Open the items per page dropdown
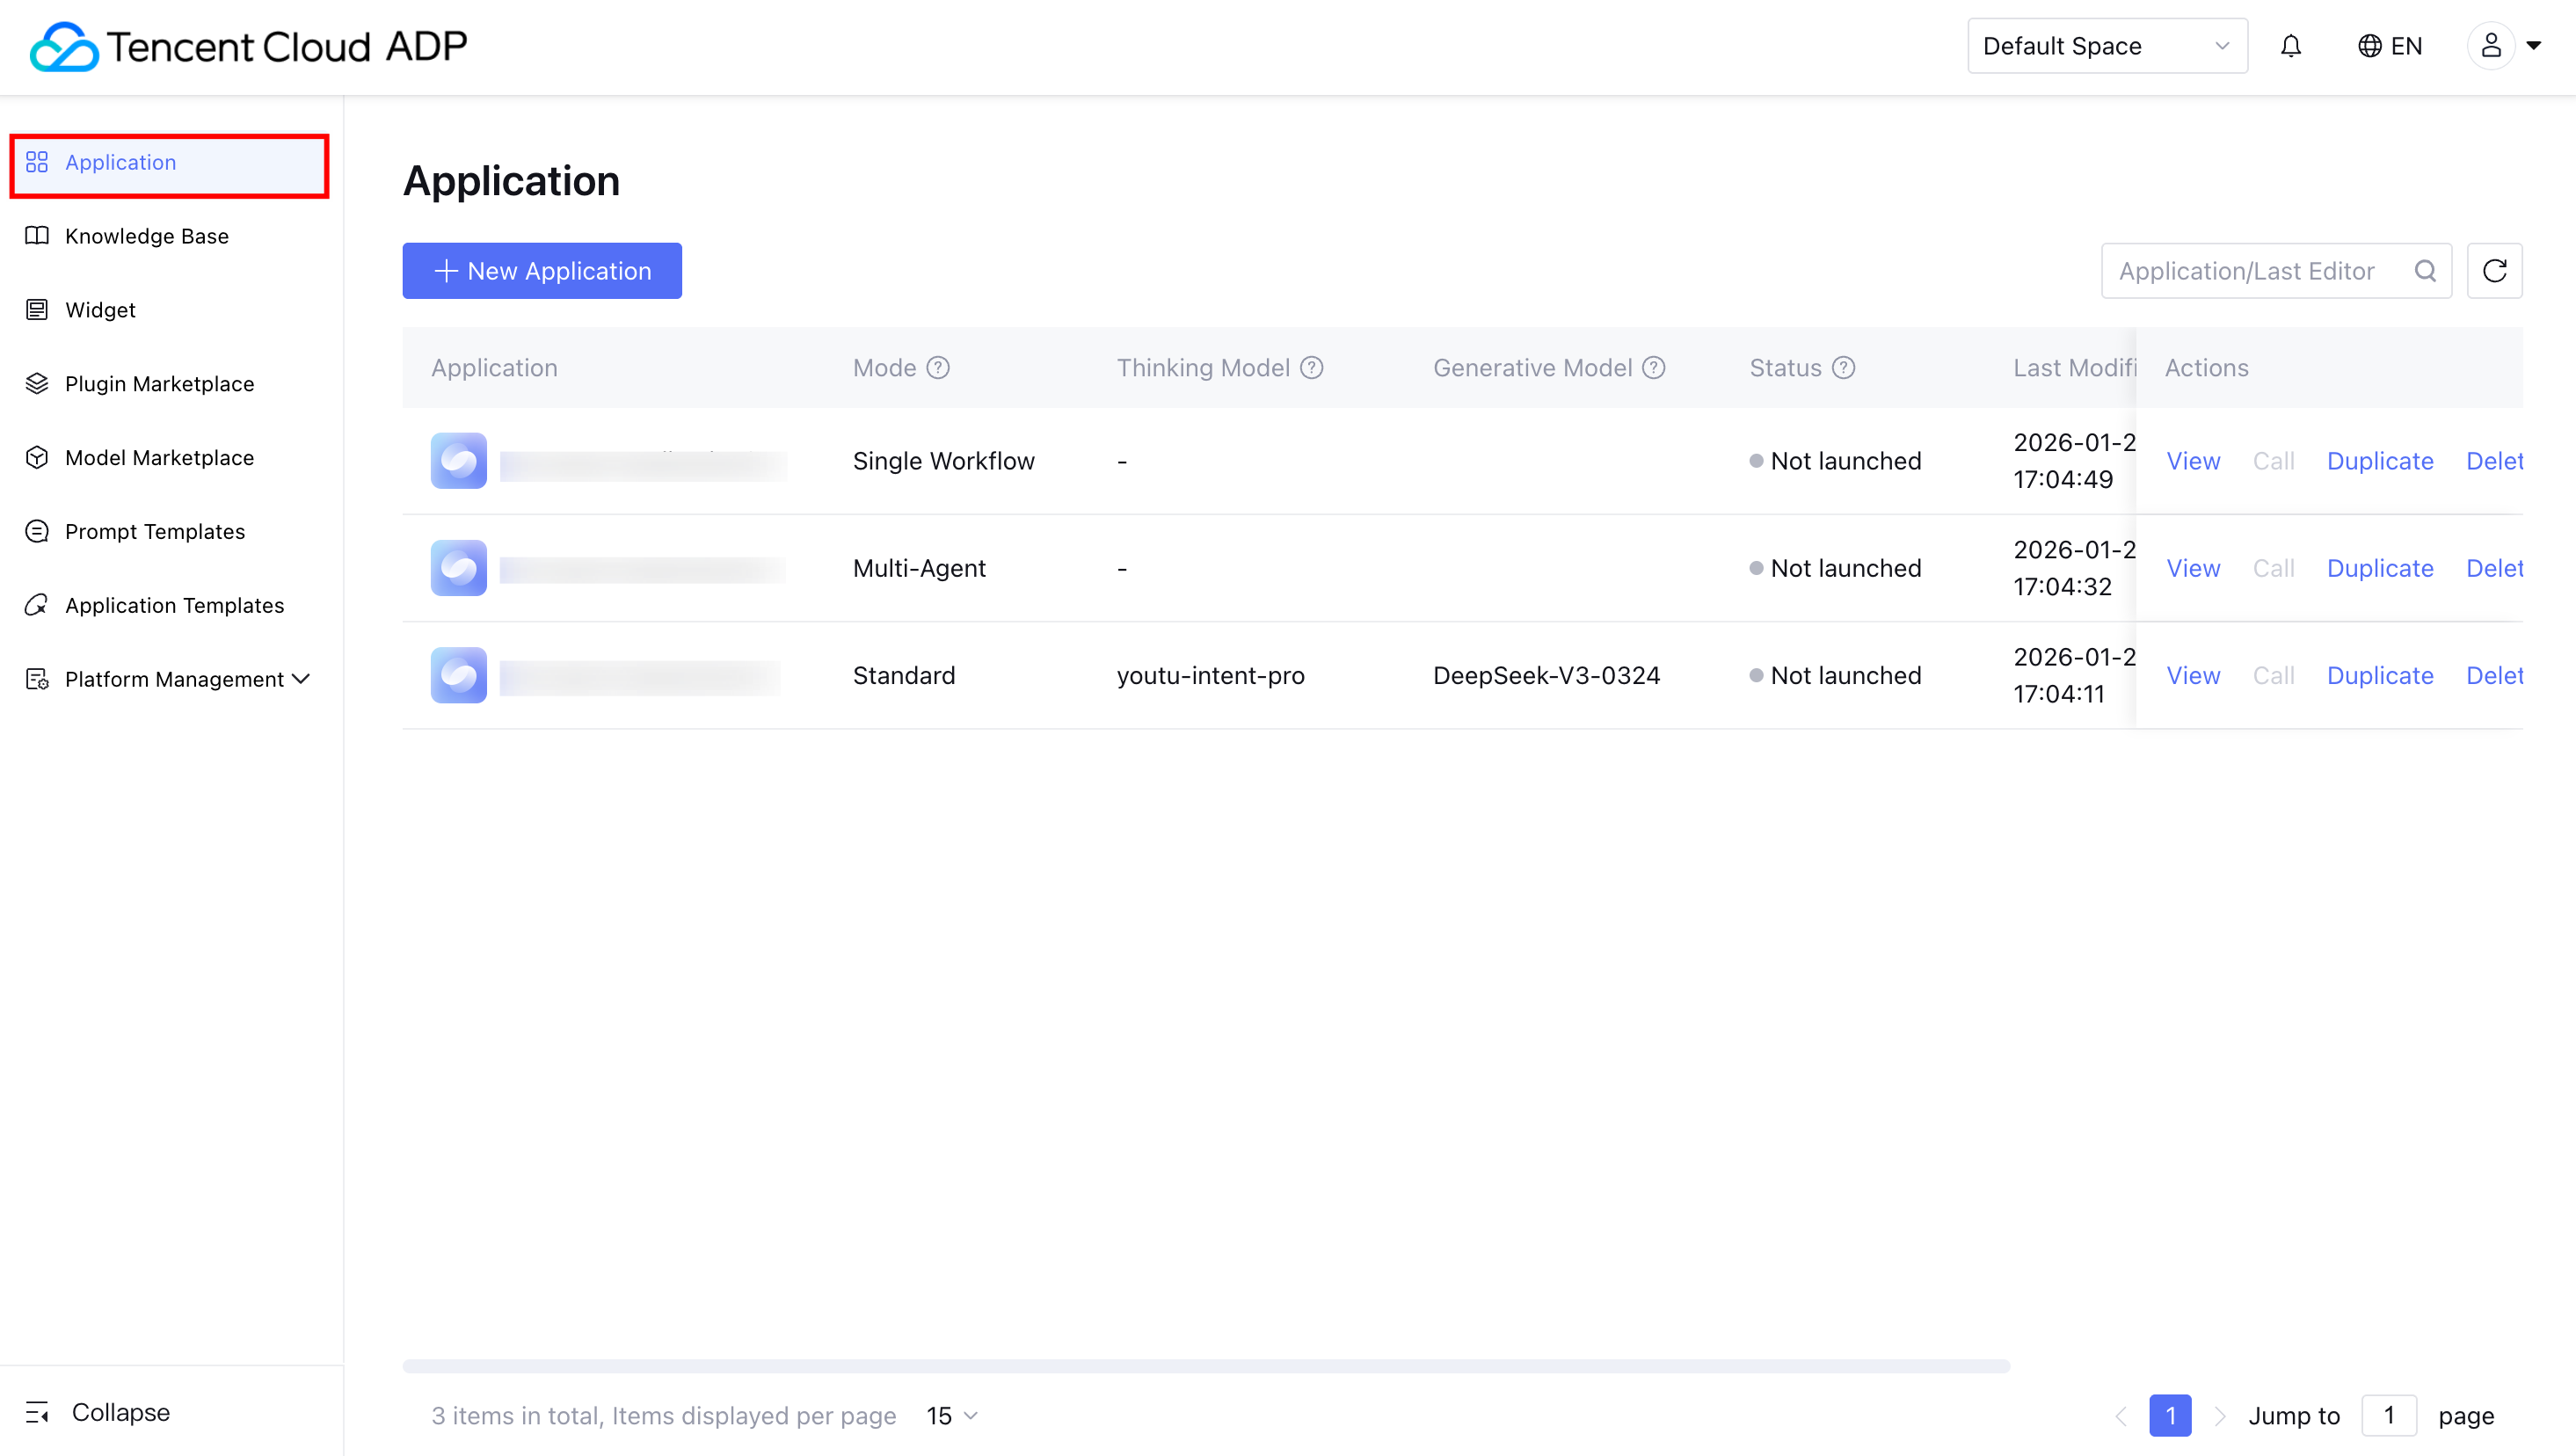The width and height of the screenshot is (2576, 1456). click(951, 1416)
